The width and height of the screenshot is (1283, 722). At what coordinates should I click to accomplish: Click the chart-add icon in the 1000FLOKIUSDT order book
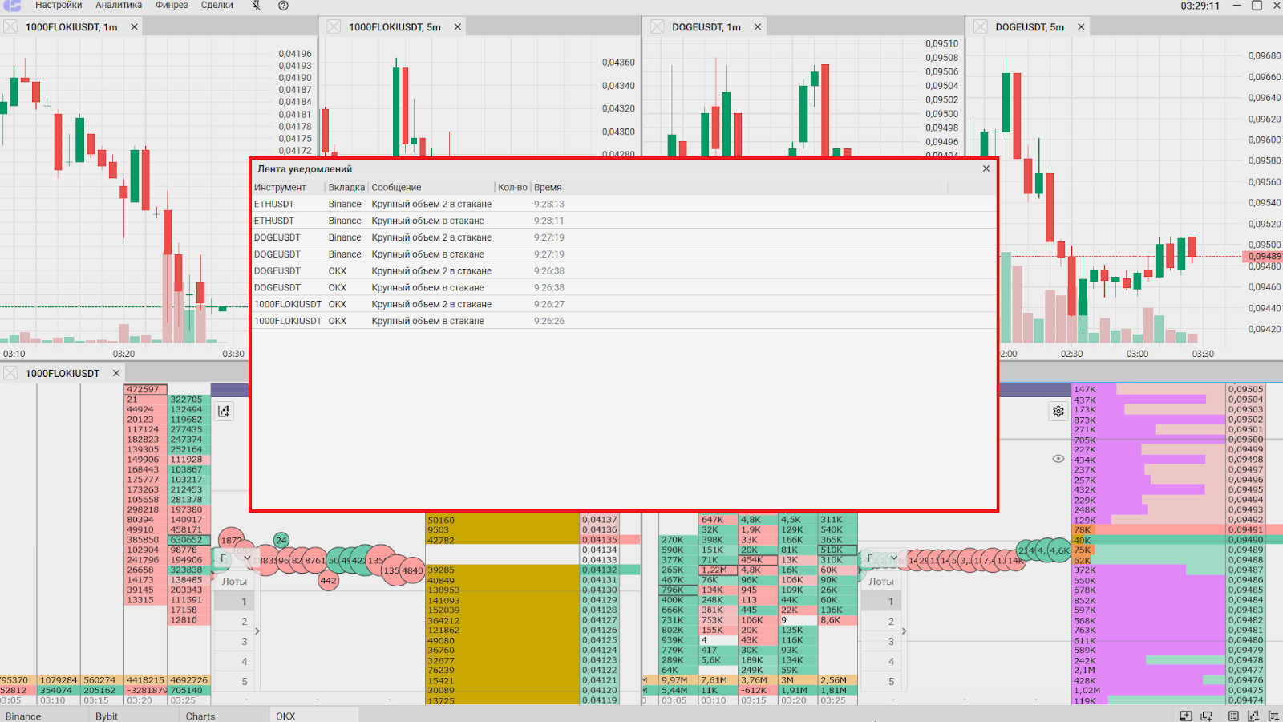pyautogui.click(x=224, y=411)
